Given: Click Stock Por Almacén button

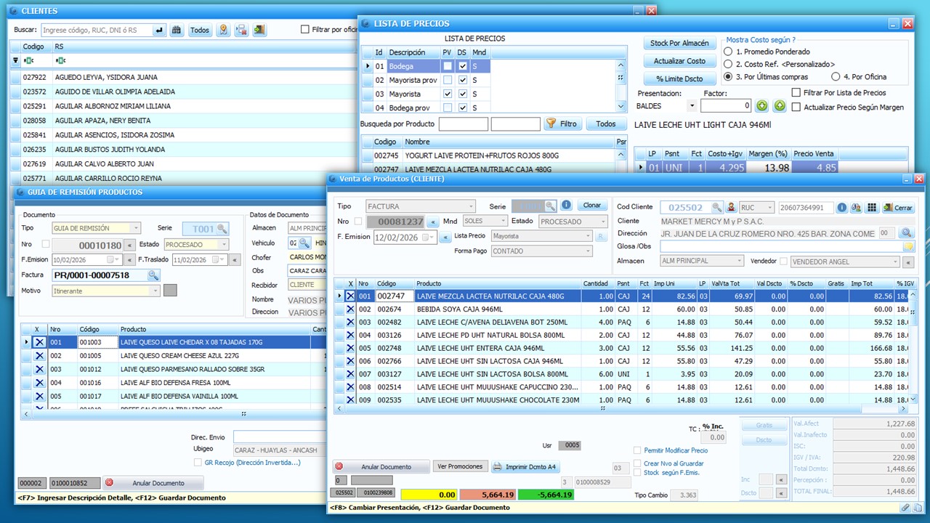Looking at the screenshot, I should pyautogui.click(x=680, y=44).
